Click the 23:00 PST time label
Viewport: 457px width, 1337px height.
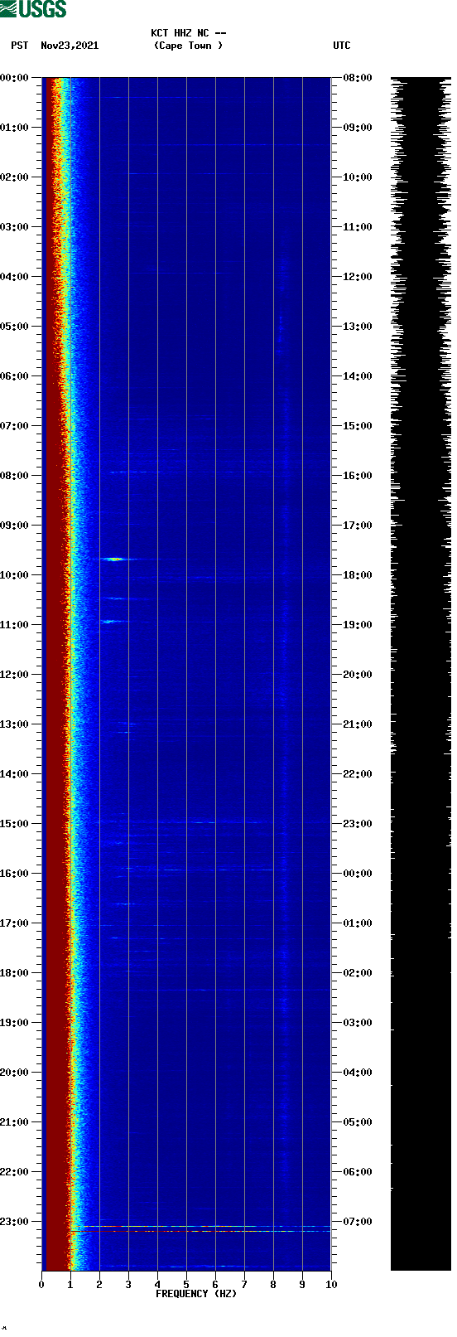(15, 1222)
